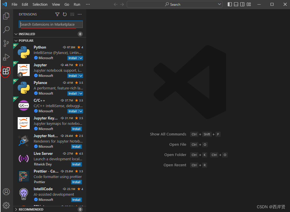Show hidden menus with the ellipsis
Image resolution: width=290 pixels, height=212 pixels.
coord(88,4)
